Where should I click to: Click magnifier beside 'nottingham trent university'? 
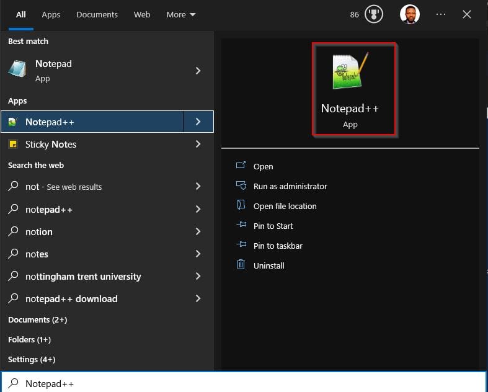13,276
